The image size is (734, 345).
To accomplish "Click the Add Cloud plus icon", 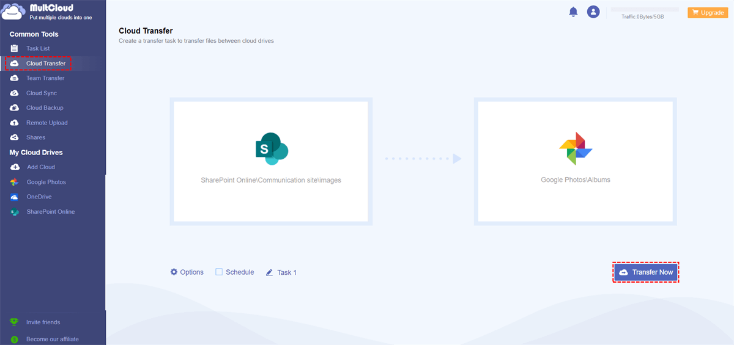I will (x=14, y=167).
